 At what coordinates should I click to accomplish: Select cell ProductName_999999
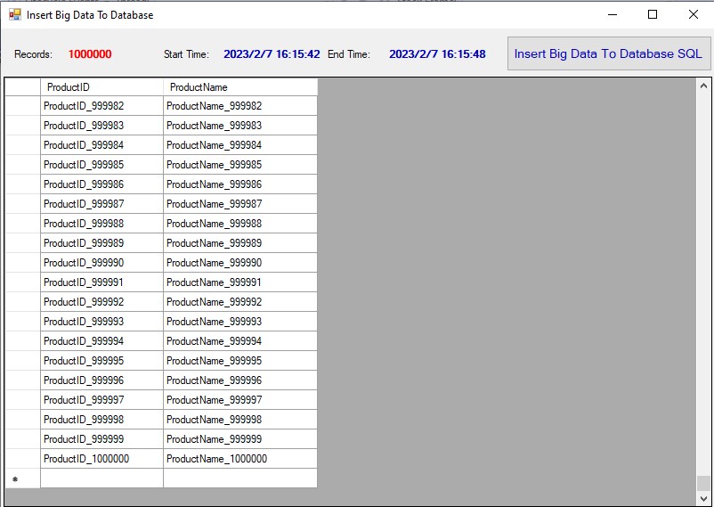click(240, 439)
